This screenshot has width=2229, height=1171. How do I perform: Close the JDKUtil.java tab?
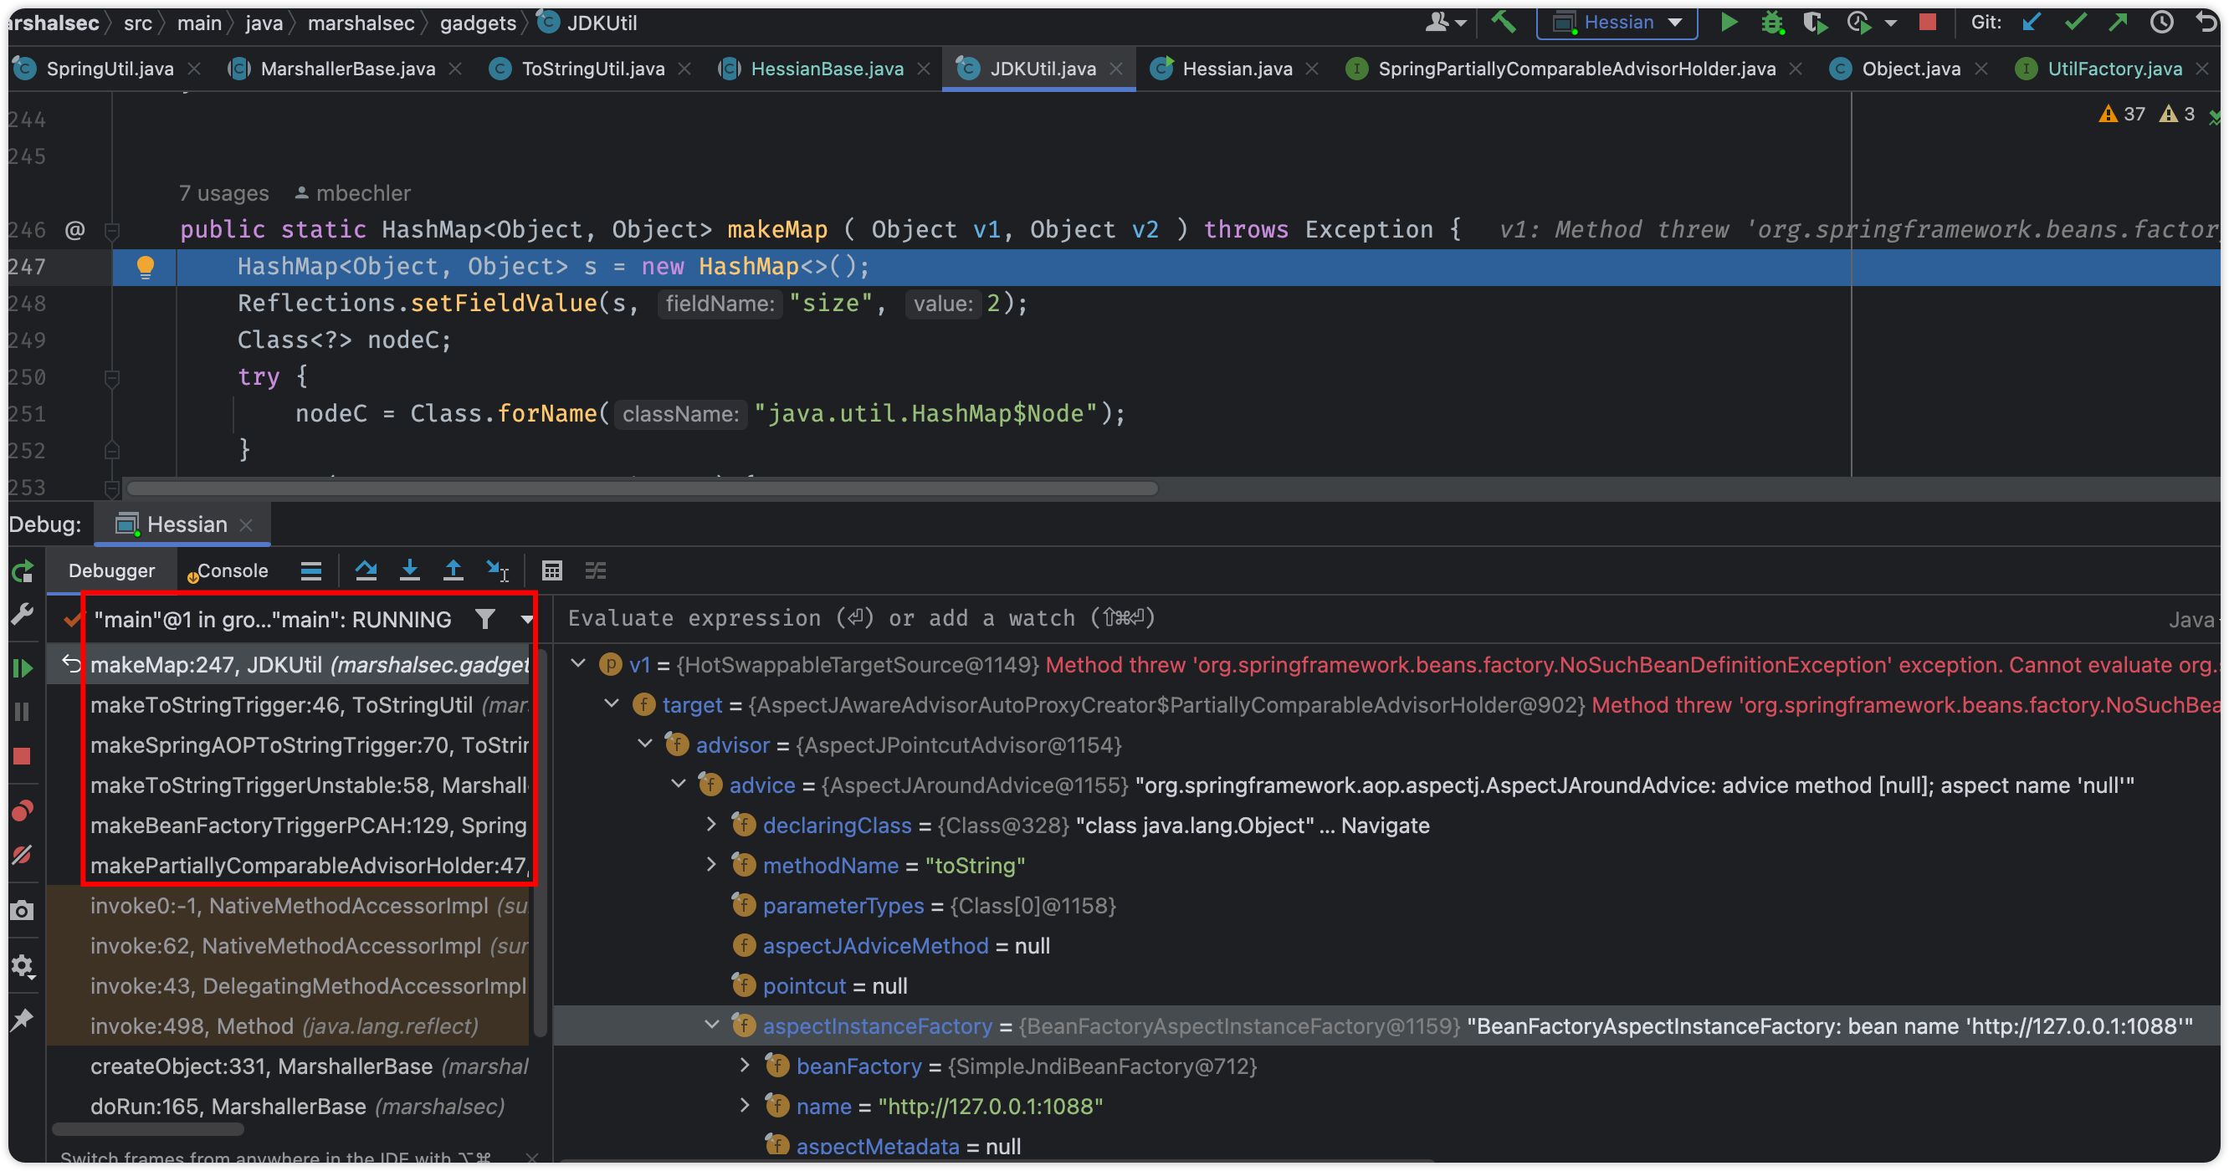pos(1116,69)
